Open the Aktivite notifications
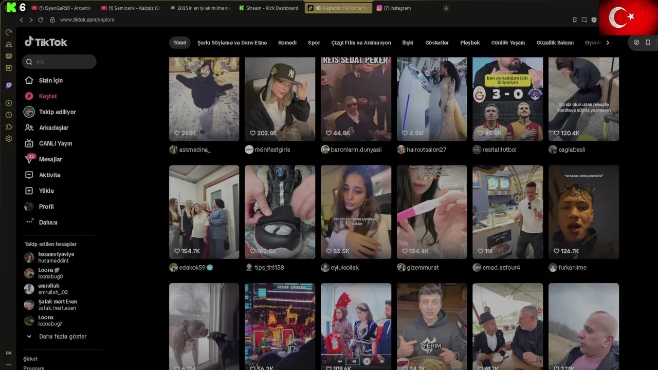The image size is (658, 370). point(49,175)
